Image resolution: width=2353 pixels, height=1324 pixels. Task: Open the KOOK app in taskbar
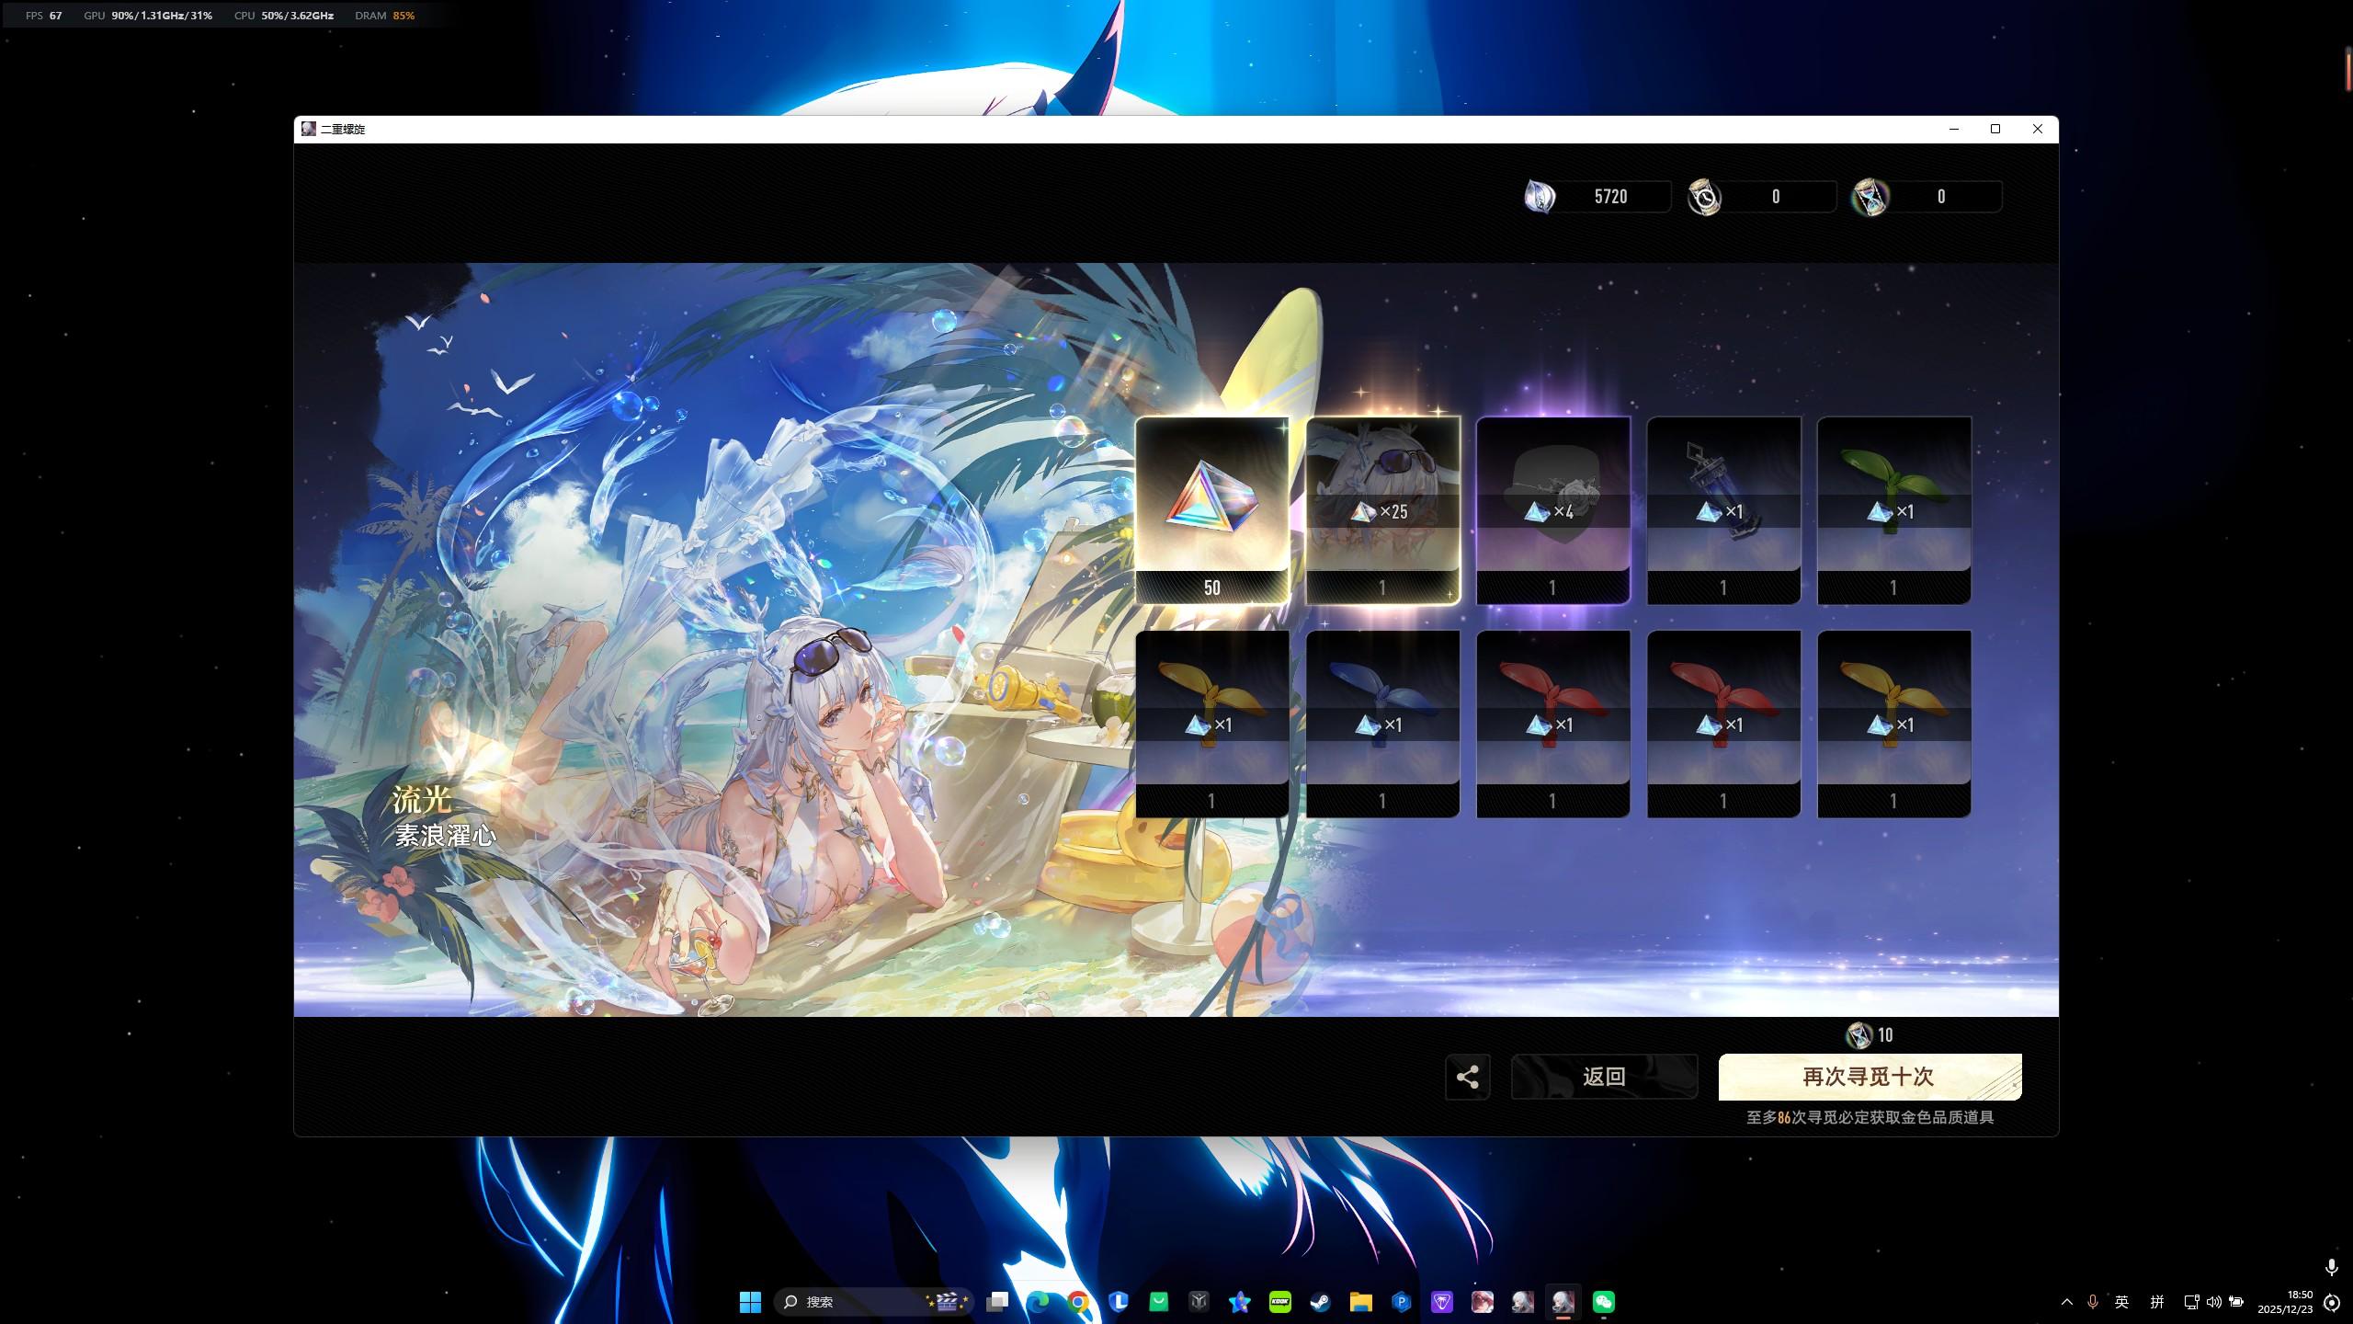point(1279,1302)
